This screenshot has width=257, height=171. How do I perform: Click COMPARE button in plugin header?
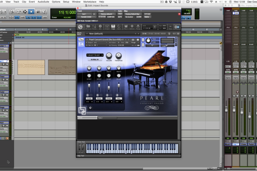coord(111,17)
